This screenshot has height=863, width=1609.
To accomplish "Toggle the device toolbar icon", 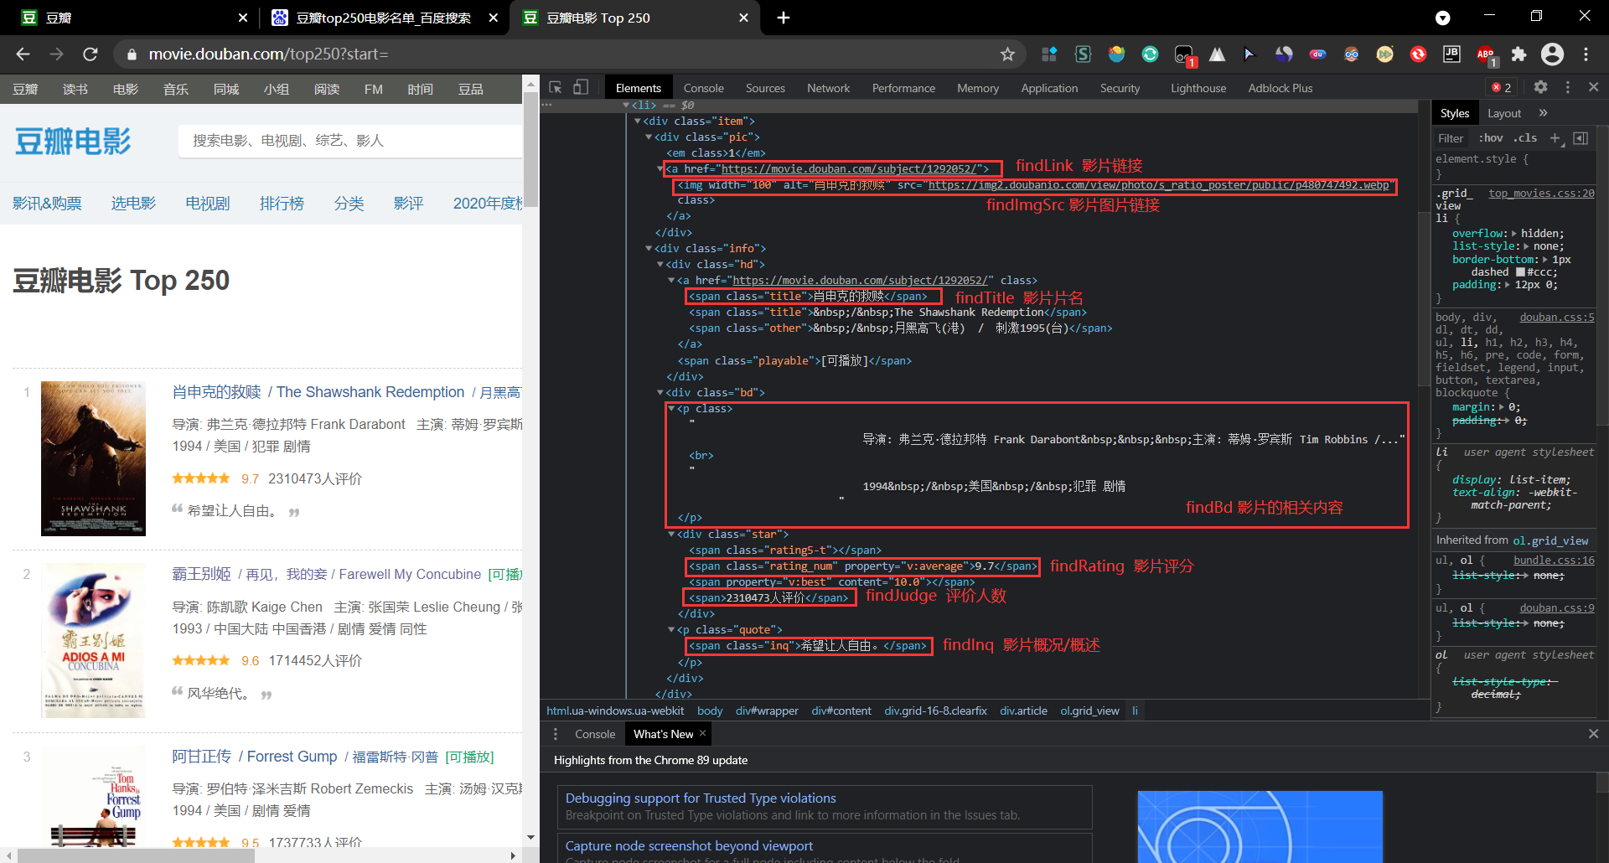I will pyautogui.click(x=581, y=88).
